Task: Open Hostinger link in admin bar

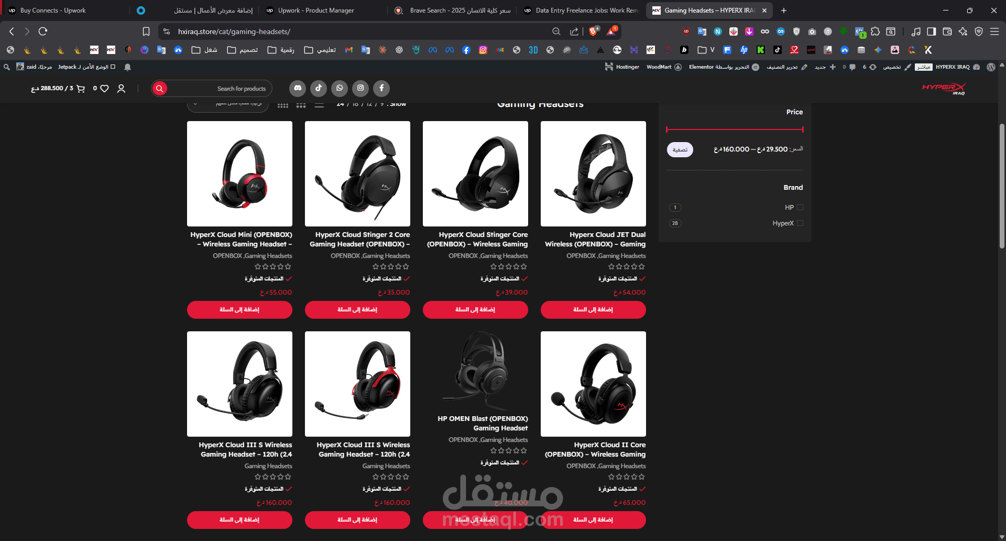Action: (622, 67)
